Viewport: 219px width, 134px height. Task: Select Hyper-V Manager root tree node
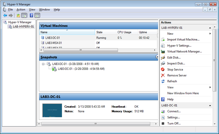coord(20,22)
